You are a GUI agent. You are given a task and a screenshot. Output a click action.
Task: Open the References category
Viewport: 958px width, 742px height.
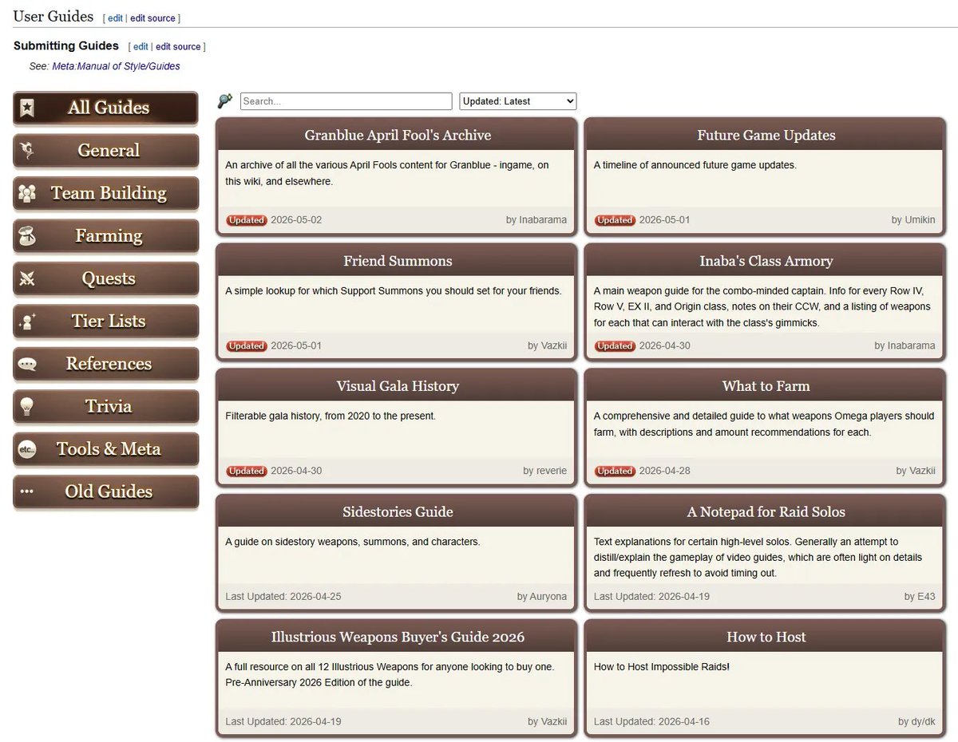pos(105,364)
